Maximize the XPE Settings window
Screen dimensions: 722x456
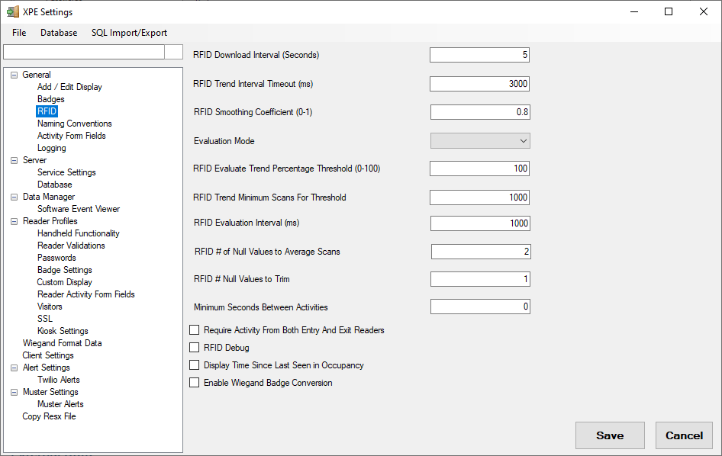coord(669,11)
